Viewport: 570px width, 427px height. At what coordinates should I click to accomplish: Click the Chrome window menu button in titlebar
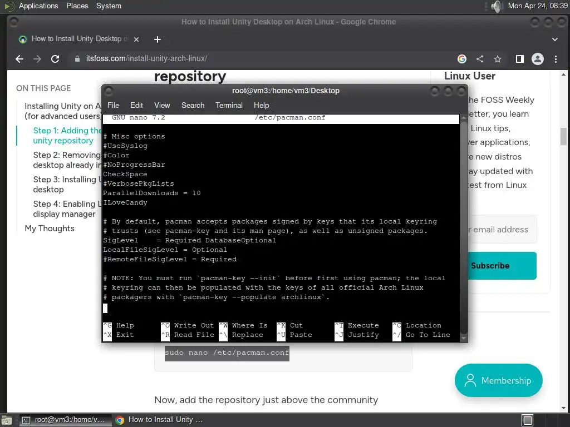[x=14, y=22]
